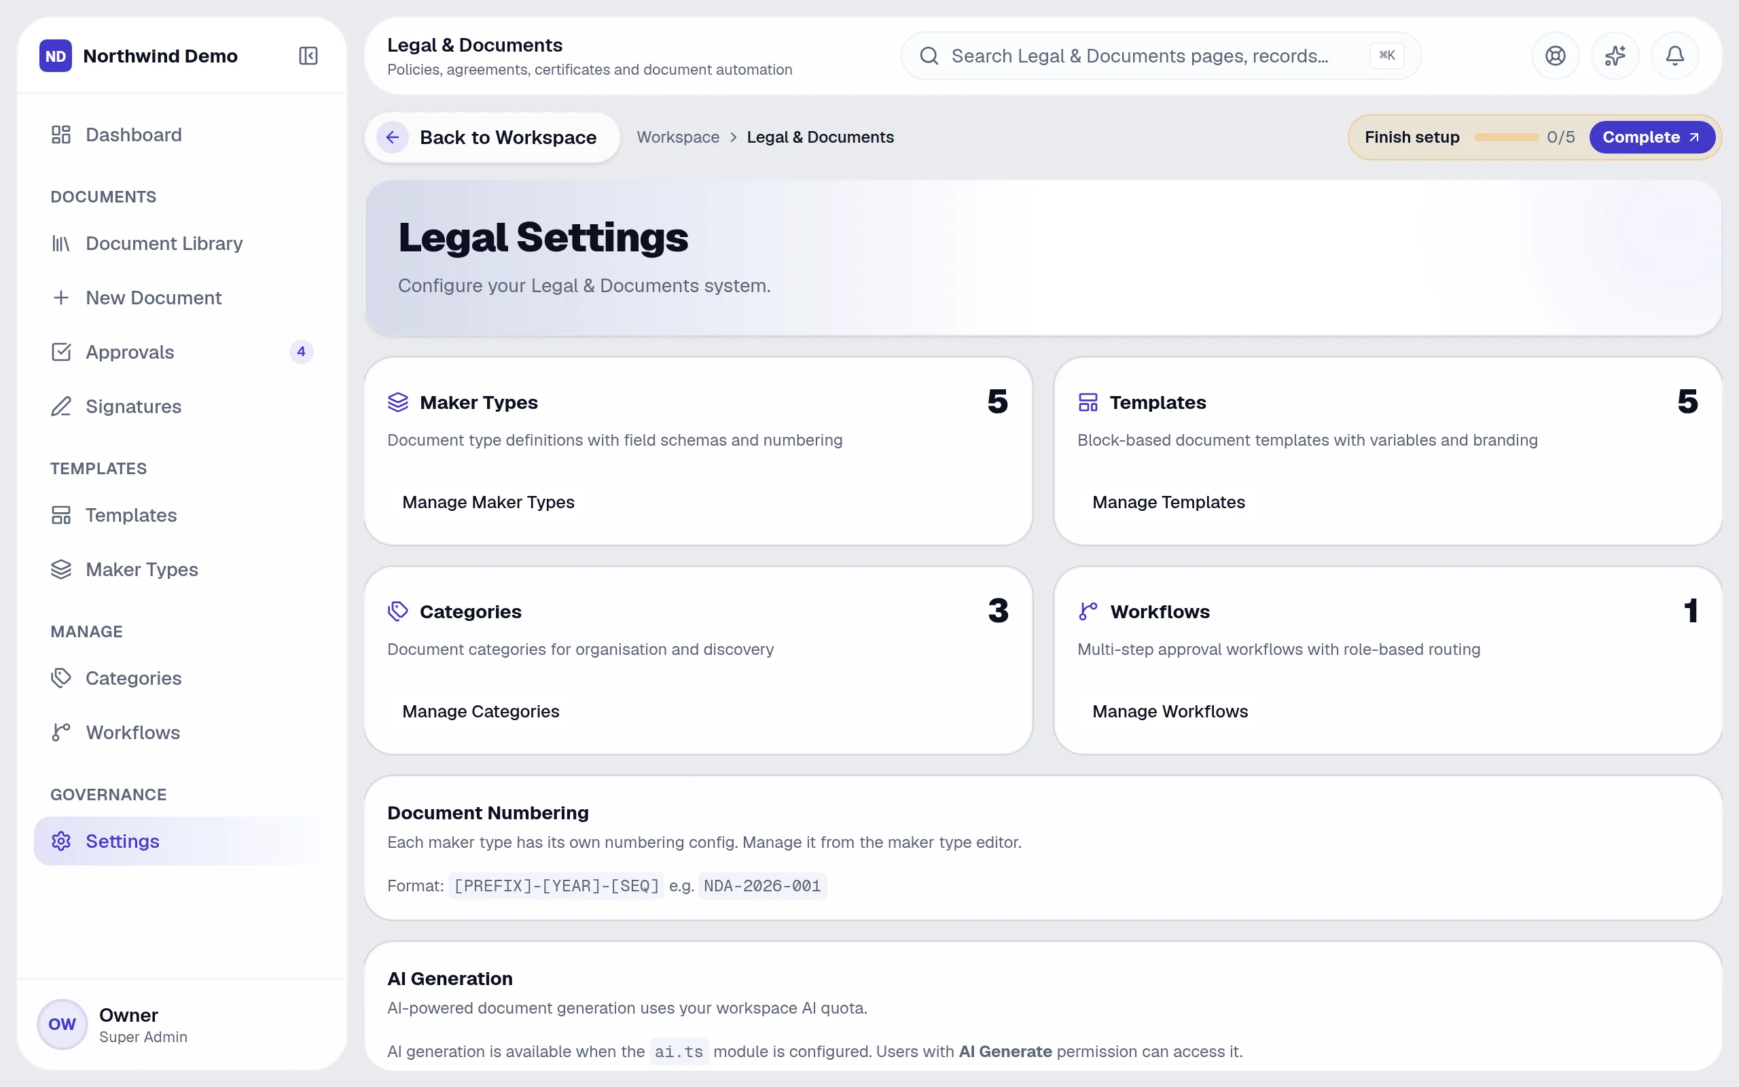Click the Categories card tag icon
The image size is (1739, 1087).
[x=398, y=611]
